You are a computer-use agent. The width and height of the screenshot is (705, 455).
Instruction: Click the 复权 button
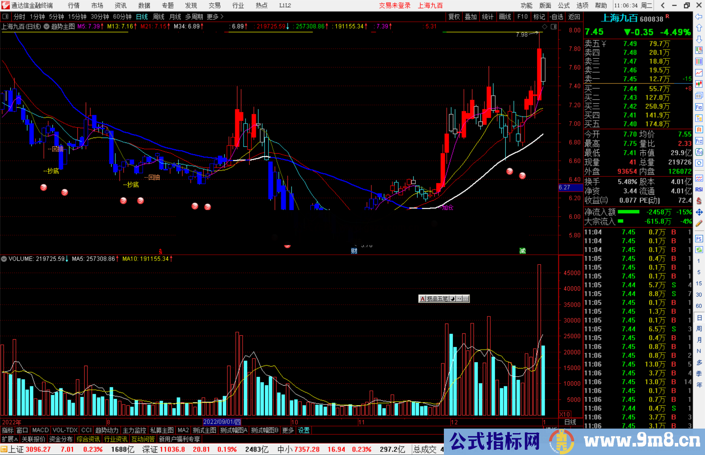(x=454, y=17)
